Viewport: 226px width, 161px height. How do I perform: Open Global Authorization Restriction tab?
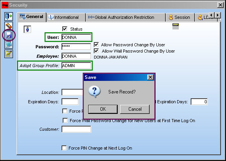[x=126, y=17]
